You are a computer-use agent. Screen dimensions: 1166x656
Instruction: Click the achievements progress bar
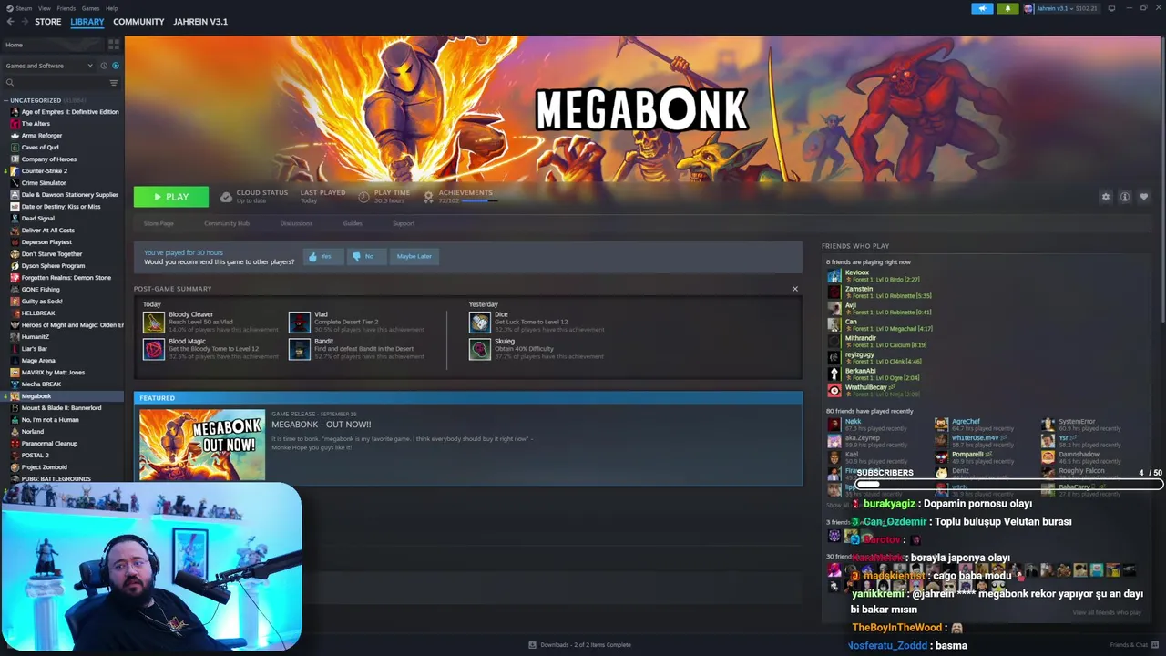(x=480, y=200)
